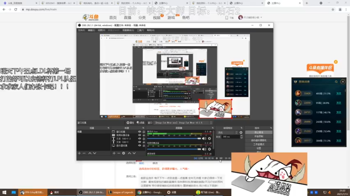Open the 视图 menu in OBS
This screenshot has height=196, width=350.
pyautogui.click(x=101, y=30)
